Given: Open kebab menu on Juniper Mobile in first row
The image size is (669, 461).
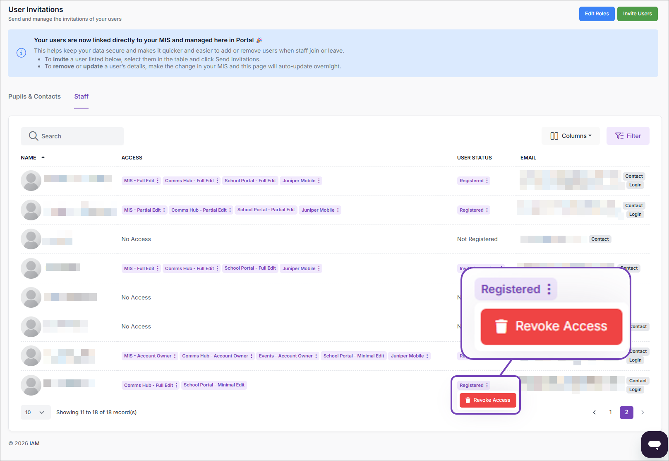Looking at the screenshot, I should point(319,181).
